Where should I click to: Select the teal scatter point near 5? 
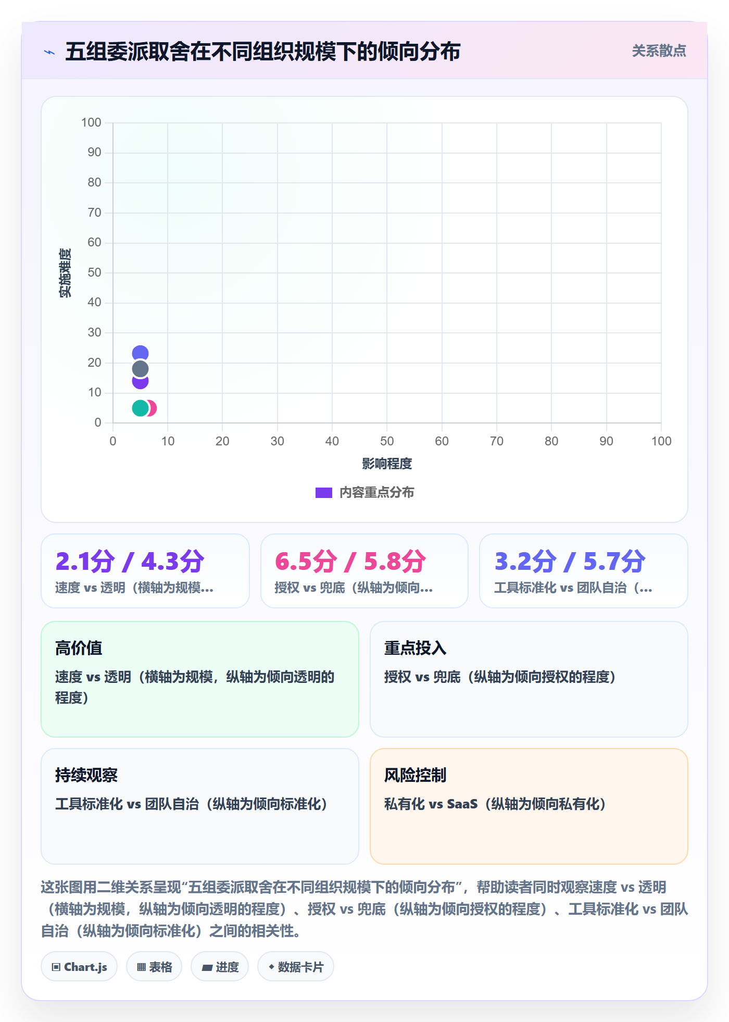pos(140,408)
